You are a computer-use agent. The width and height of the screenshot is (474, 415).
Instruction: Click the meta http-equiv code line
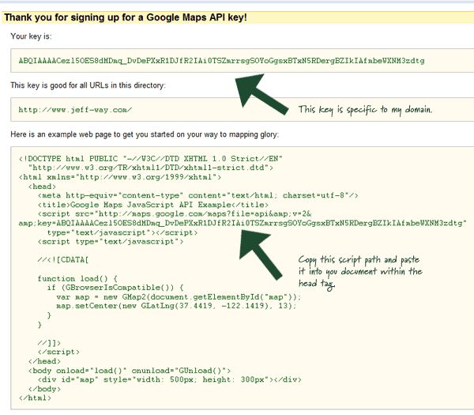(198, 195)
